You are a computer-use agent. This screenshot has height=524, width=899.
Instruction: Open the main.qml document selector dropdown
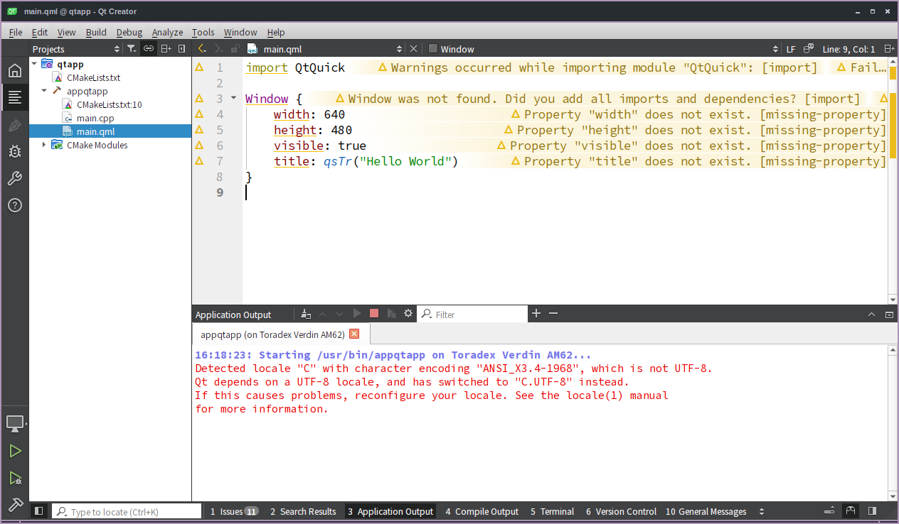pyautogui.click(x=399, y=48)
